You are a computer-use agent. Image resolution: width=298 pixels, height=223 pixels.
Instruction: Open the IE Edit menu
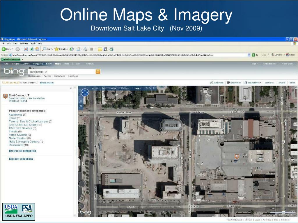9,44
